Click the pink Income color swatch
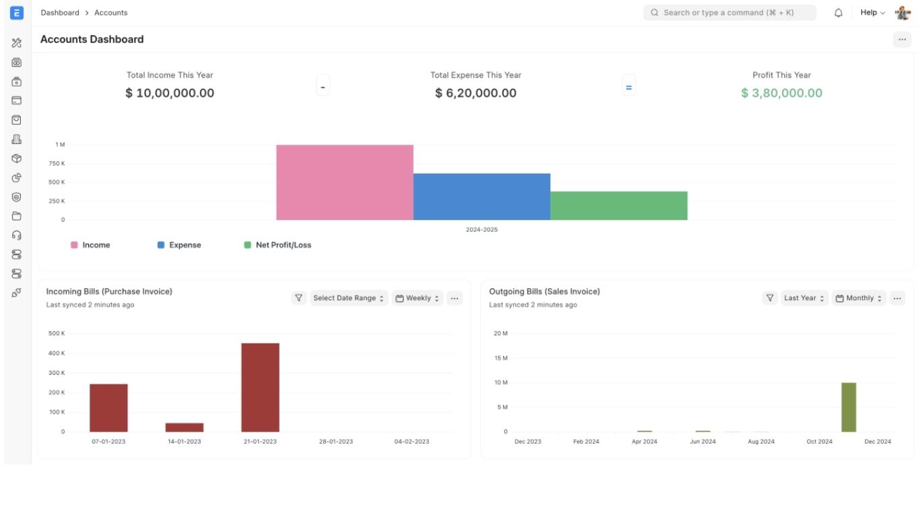Screen dimensions: 920x517 [x=74, y=244]
